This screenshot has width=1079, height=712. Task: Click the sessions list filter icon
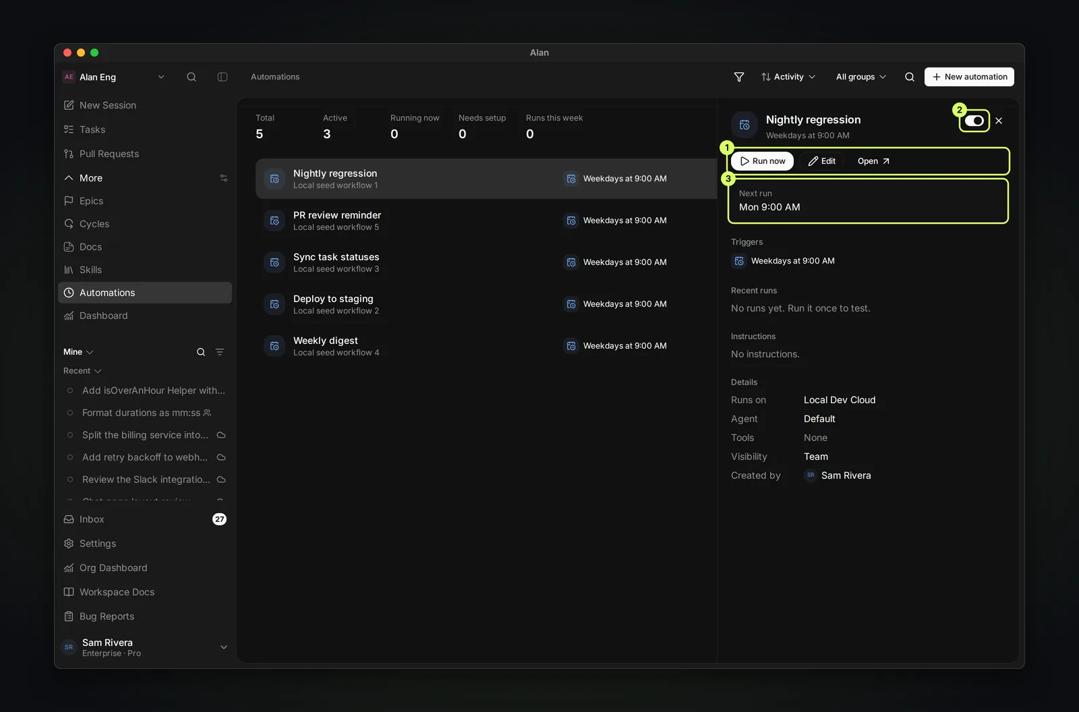pos(220,352)
